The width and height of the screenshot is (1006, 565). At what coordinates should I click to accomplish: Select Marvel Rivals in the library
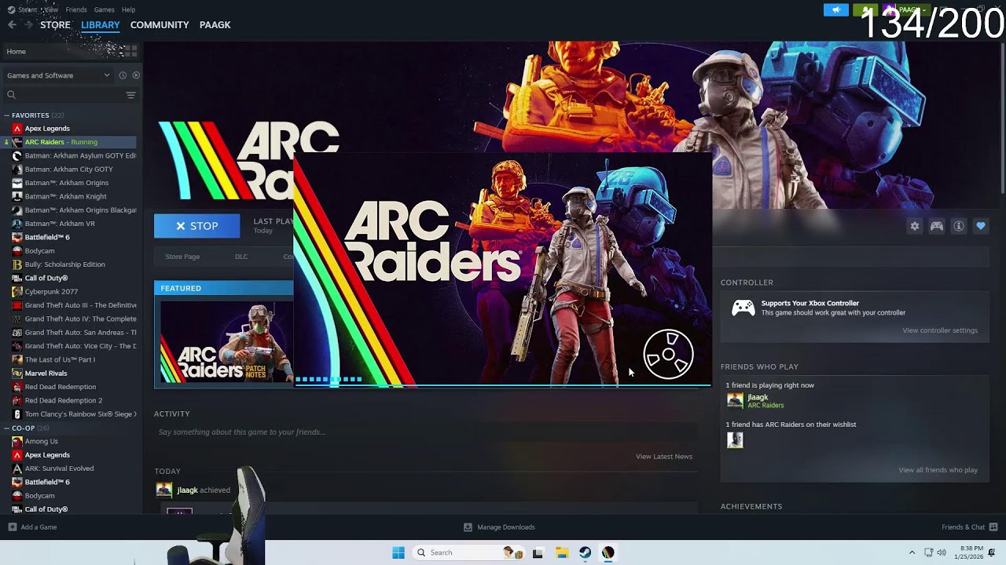click(x=46, y=374)
